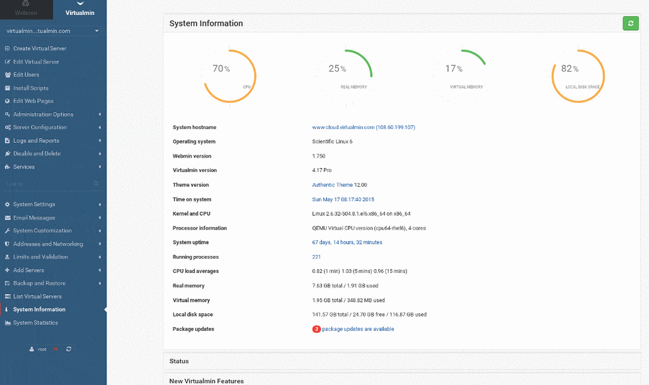Click the Disable and Delete plug icon
Screen dimensions: 649x385
pyautogui.click(x=7, y=153)
